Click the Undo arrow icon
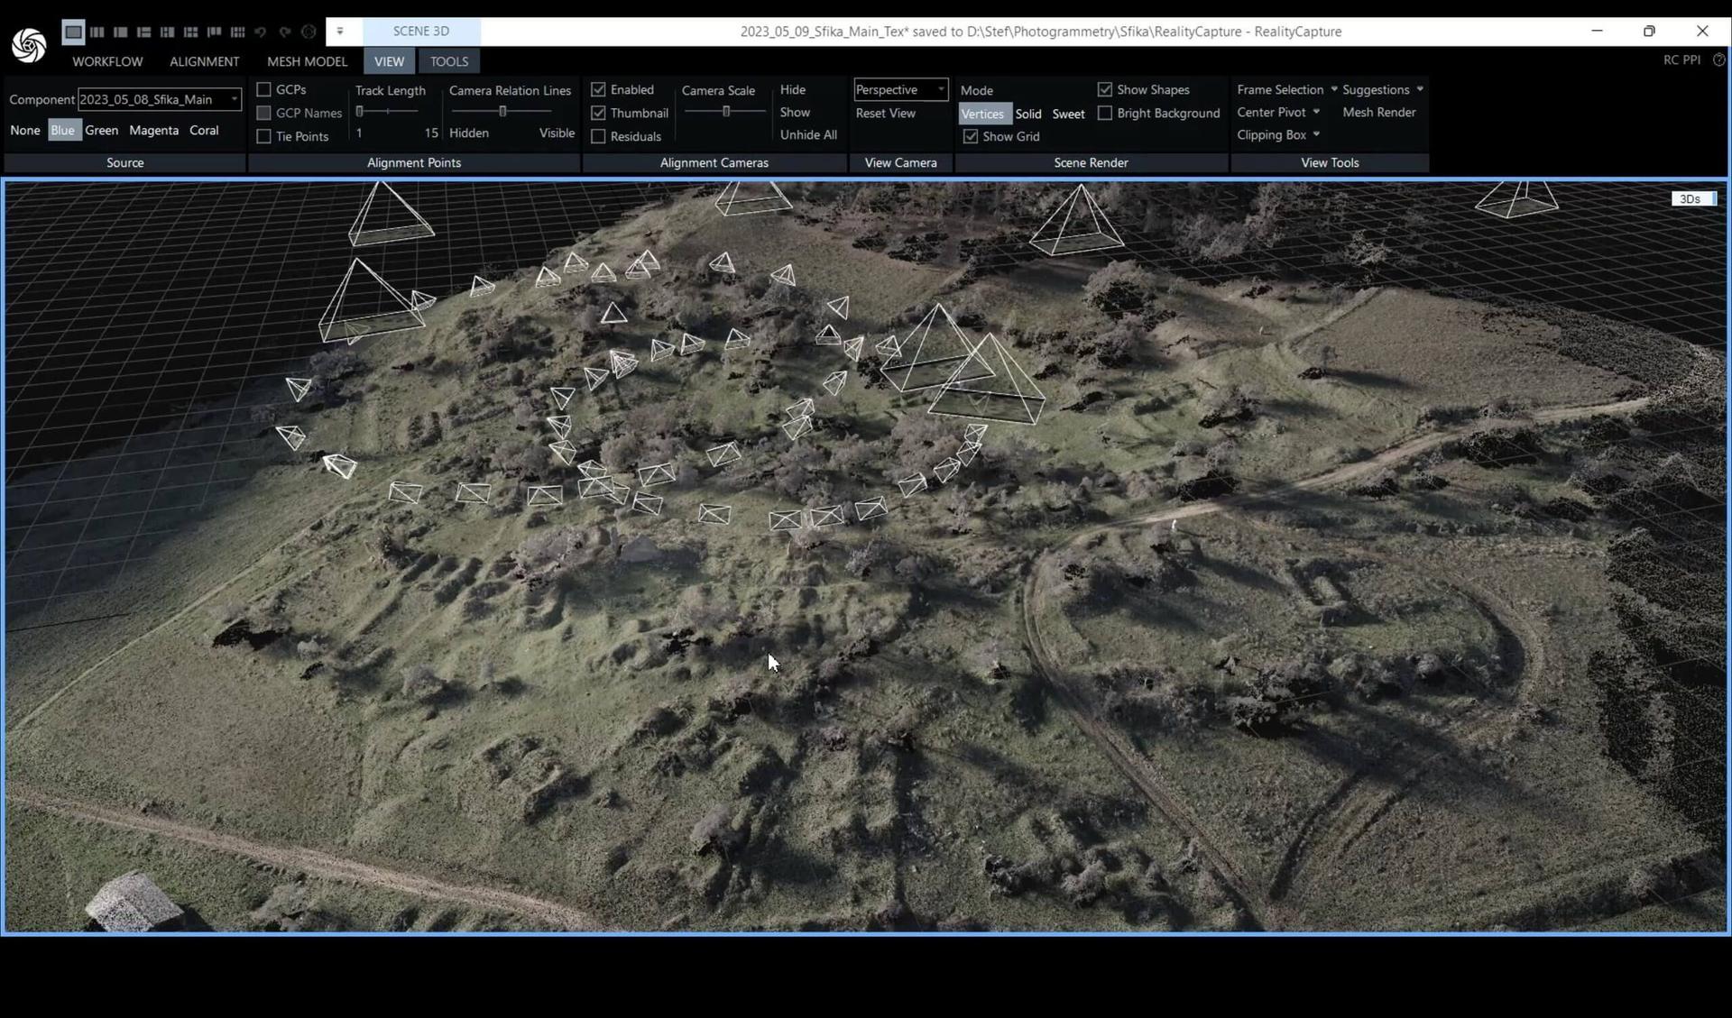This screenshot has width=1732, height=1018. [261, 32]
